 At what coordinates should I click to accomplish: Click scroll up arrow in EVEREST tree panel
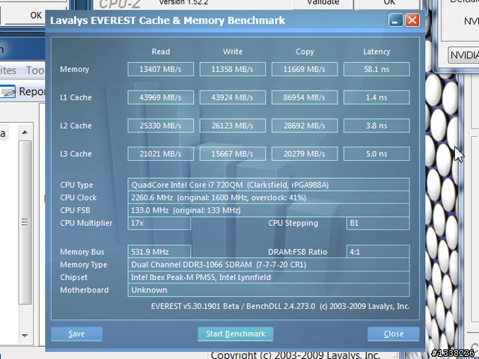[x=25, y=132]
